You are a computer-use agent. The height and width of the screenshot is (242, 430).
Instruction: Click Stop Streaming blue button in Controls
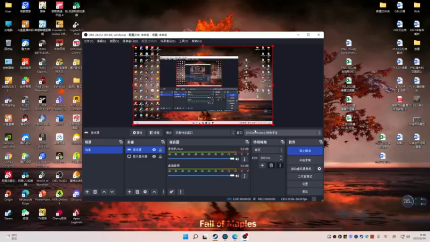point(305,151)
